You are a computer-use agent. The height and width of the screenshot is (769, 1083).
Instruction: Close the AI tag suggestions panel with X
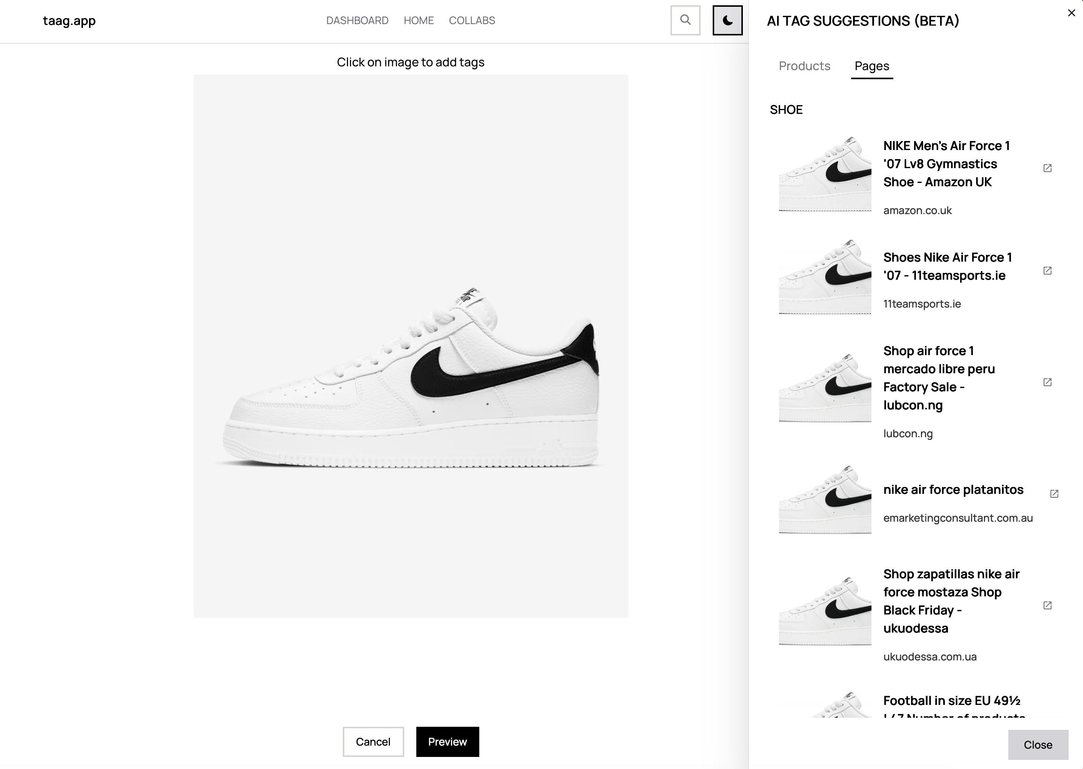coord(1071,13)
